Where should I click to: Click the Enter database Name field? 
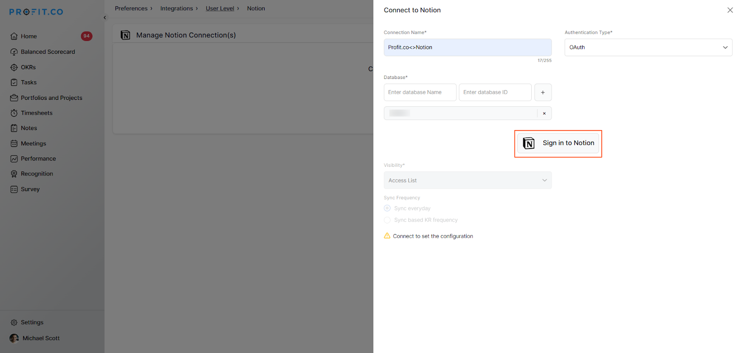(x=420, y=92)
